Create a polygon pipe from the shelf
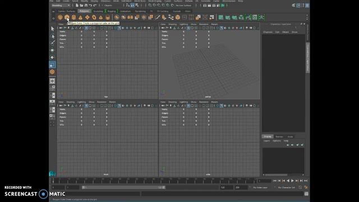The width and height of the screenshot is (359, 202). [108, 17]
